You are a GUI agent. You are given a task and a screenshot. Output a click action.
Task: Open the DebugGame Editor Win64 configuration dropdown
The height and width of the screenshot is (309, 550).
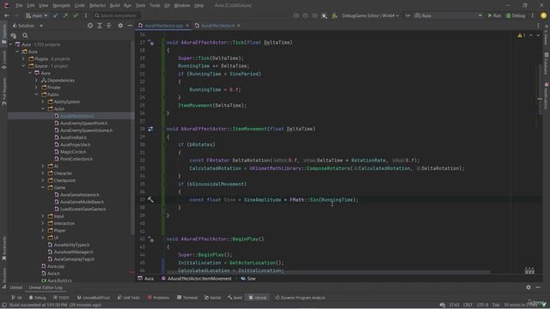370,15
